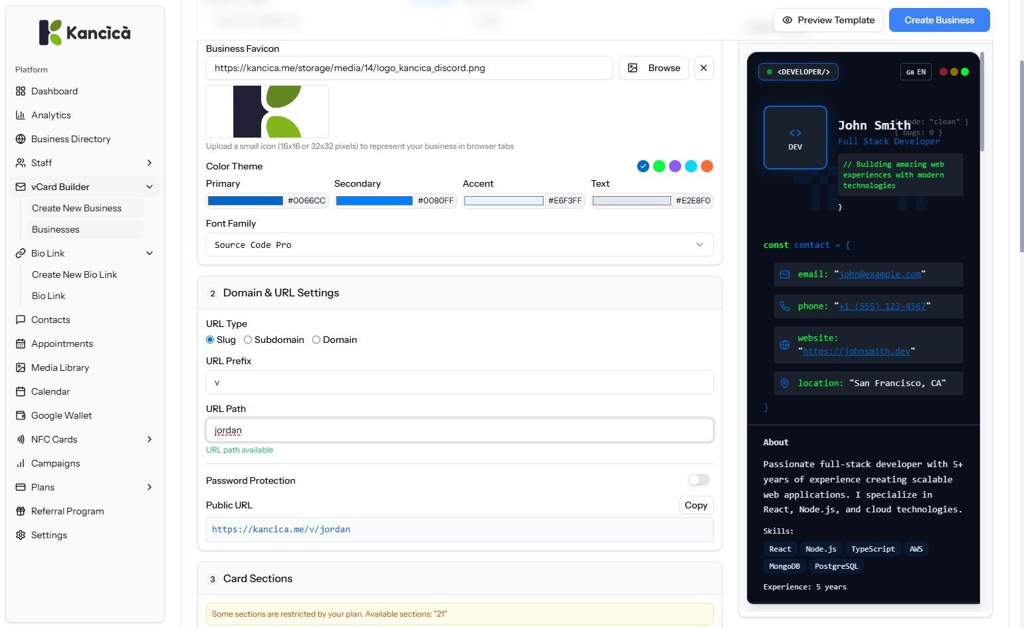Screen dimensions: 1024x628
Task: Open Settings via the gear icon
Action: 21,535
